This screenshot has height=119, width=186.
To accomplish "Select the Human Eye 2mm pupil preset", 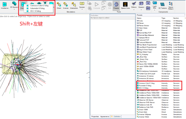I will coord(159,74).
